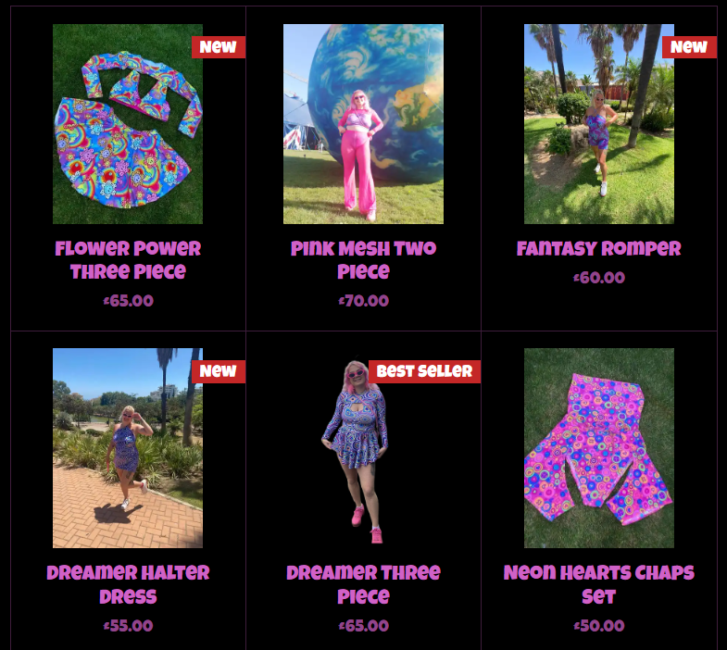727x650 pixels.
Task: Click the Neon Hearts Chaps Set title
Action: coord(599,584)
